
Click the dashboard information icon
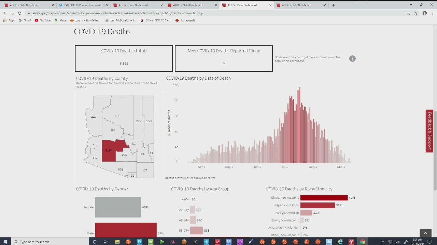352,59
